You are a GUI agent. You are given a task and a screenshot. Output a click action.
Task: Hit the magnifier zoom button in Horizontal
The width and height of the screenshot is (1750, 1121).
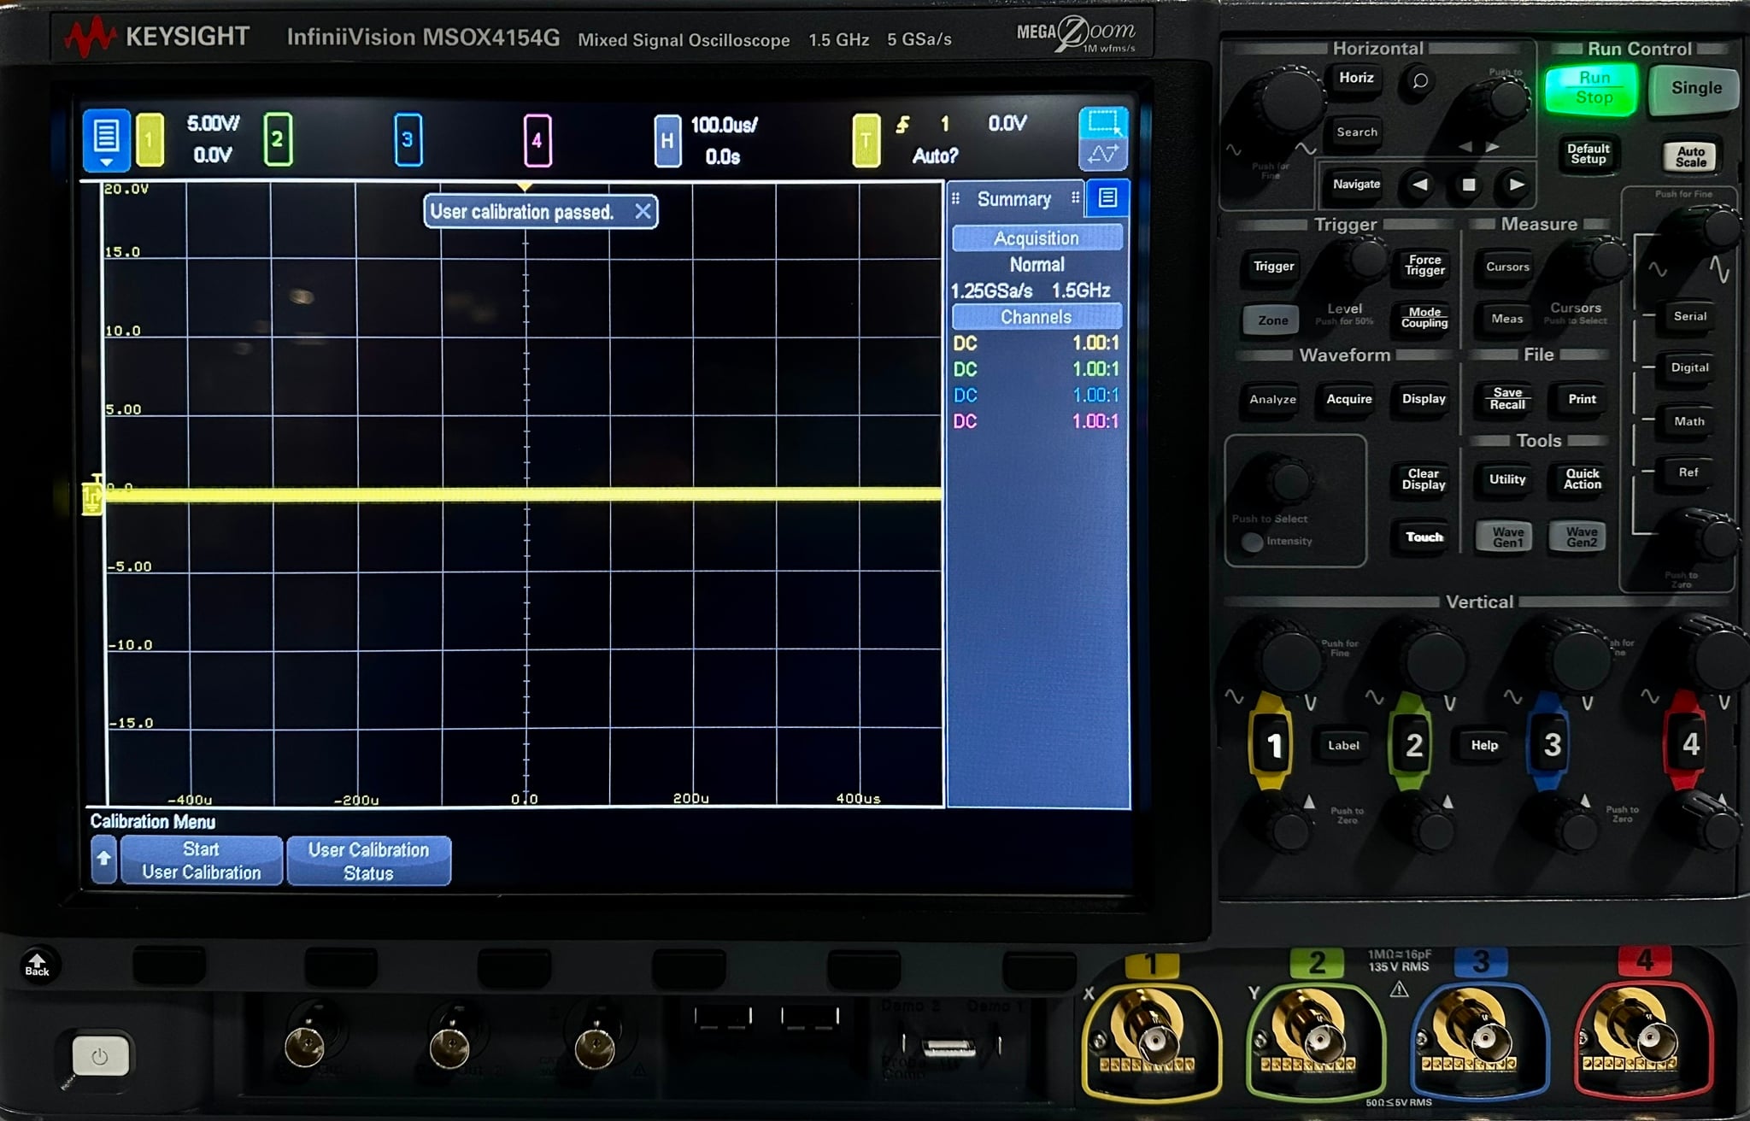[x=1419, y=81]
